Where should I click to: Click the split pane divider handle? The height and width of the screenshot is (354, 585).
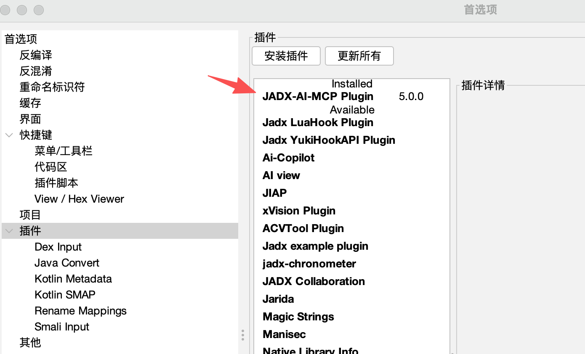243,335
